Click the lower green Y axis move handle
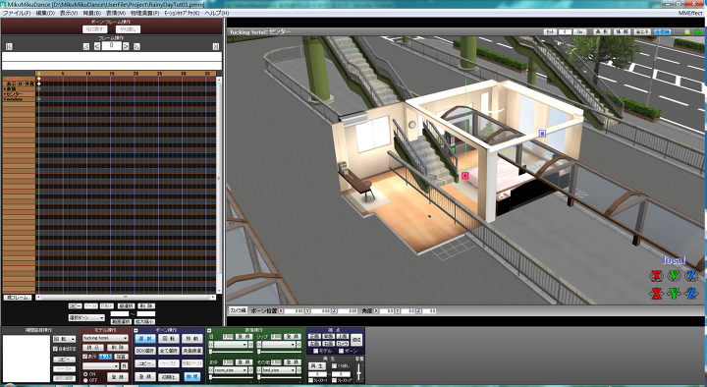707x387 pixels. 674,294
